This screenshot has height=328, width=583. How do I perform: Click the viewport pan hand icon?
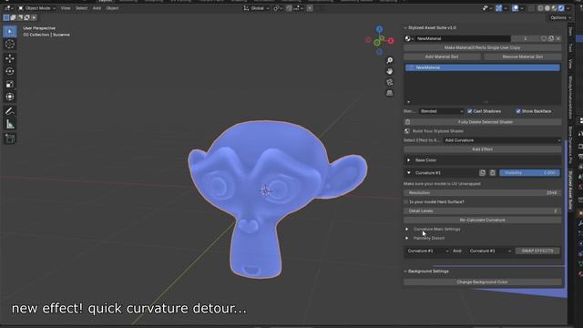pos(389,71)
